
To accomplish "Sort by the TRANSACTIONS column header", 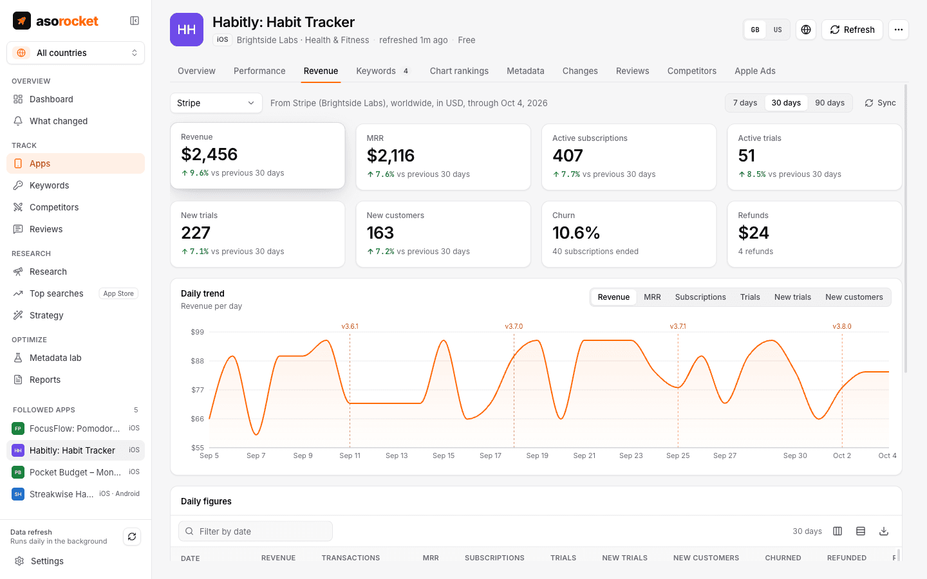I will [351, 558].
